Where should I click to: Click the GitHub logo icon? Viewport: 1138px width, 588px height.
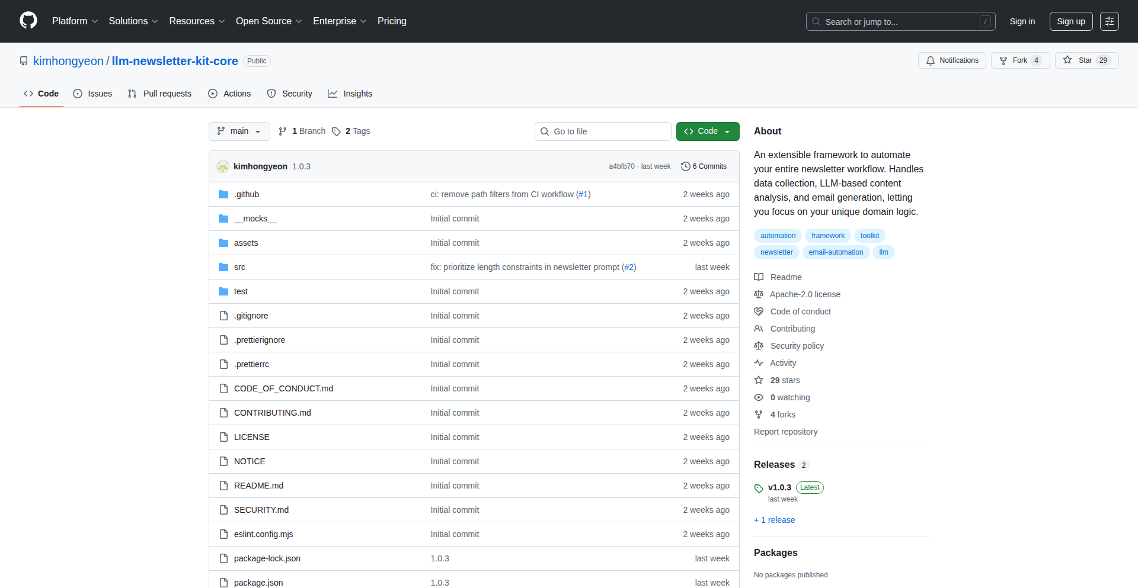coord(28,21)
